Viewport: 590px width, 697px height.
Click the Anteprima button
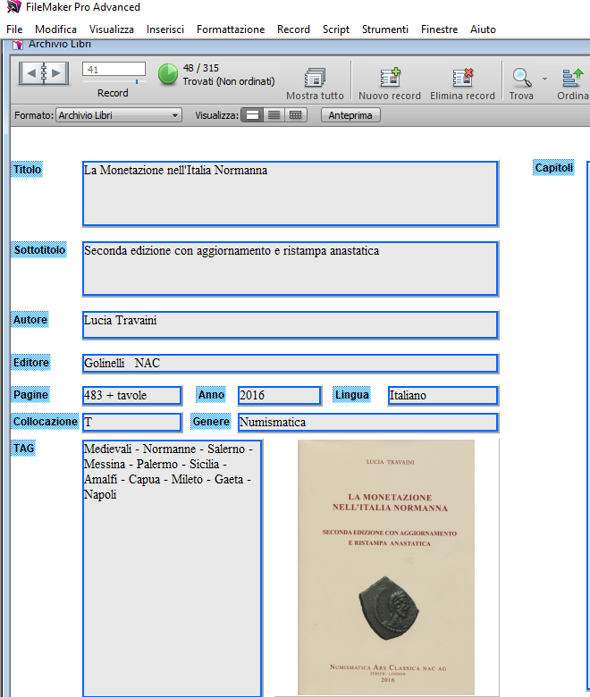point(350,115)
